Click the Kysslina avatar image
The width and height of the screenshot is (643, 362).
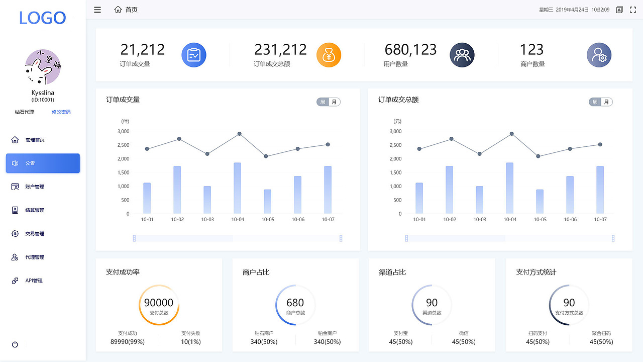[43, 67]
